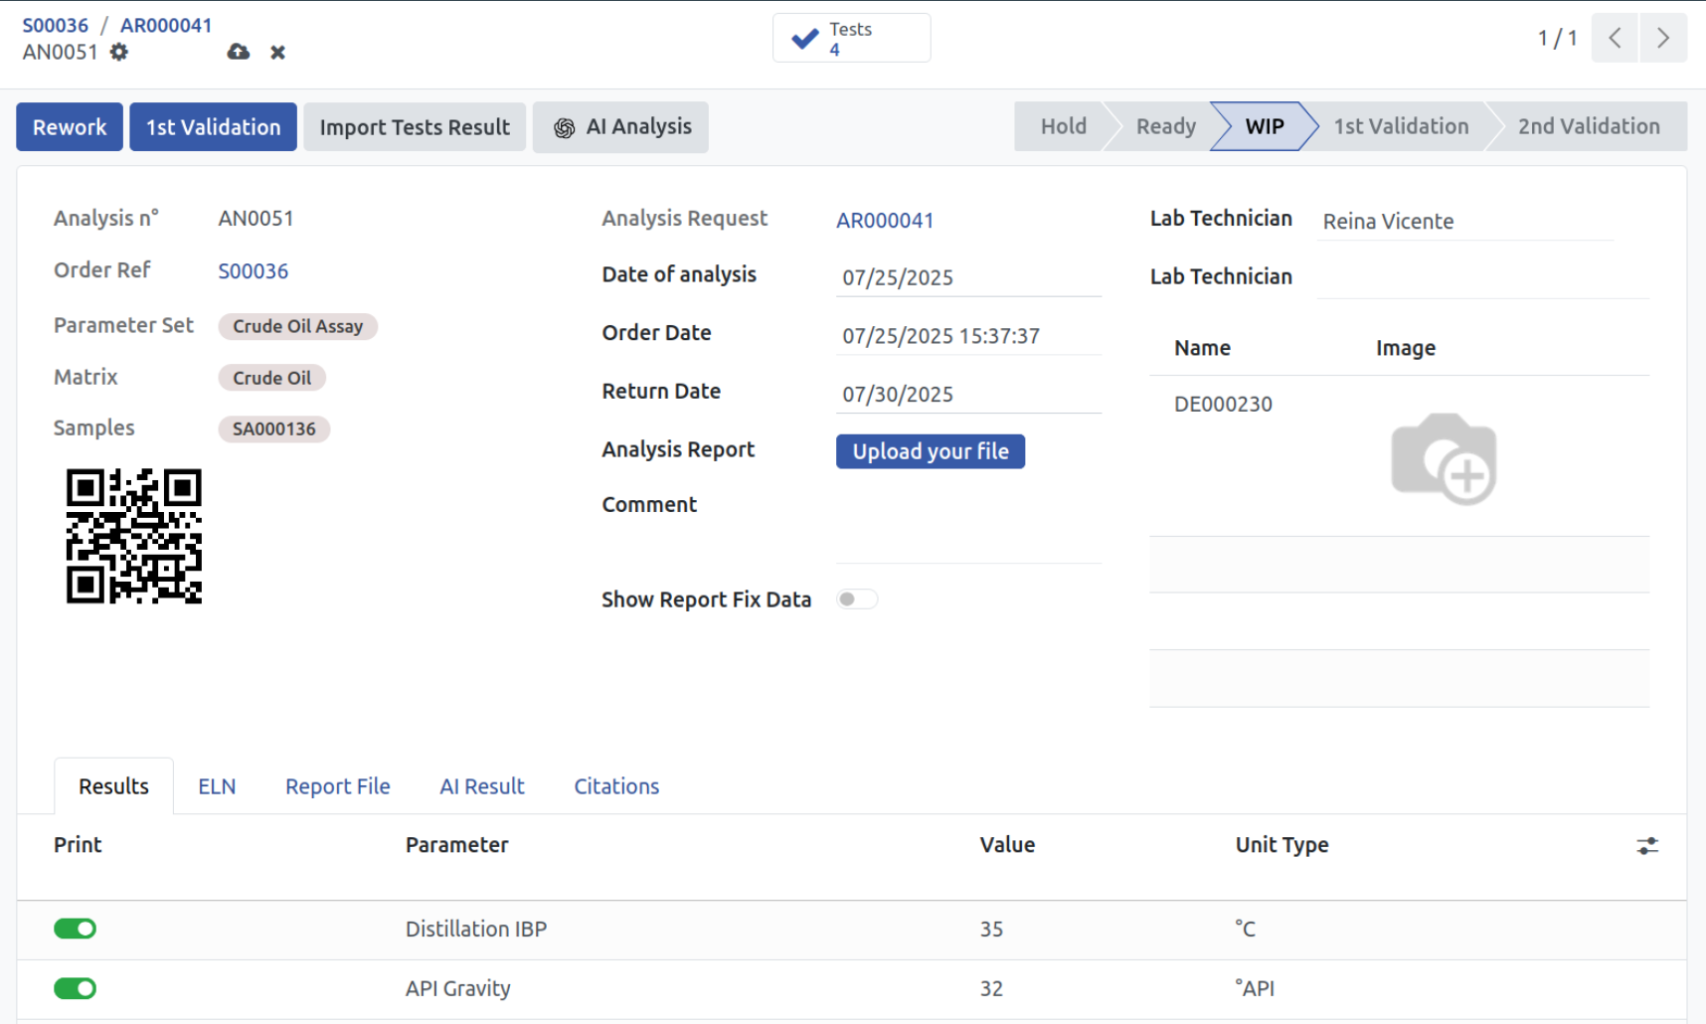This screenshot has height=1024, width=1706.
Task: Click the 1 / 1 pager counter
Action: pyautogui.click(x=1557, y=38)
